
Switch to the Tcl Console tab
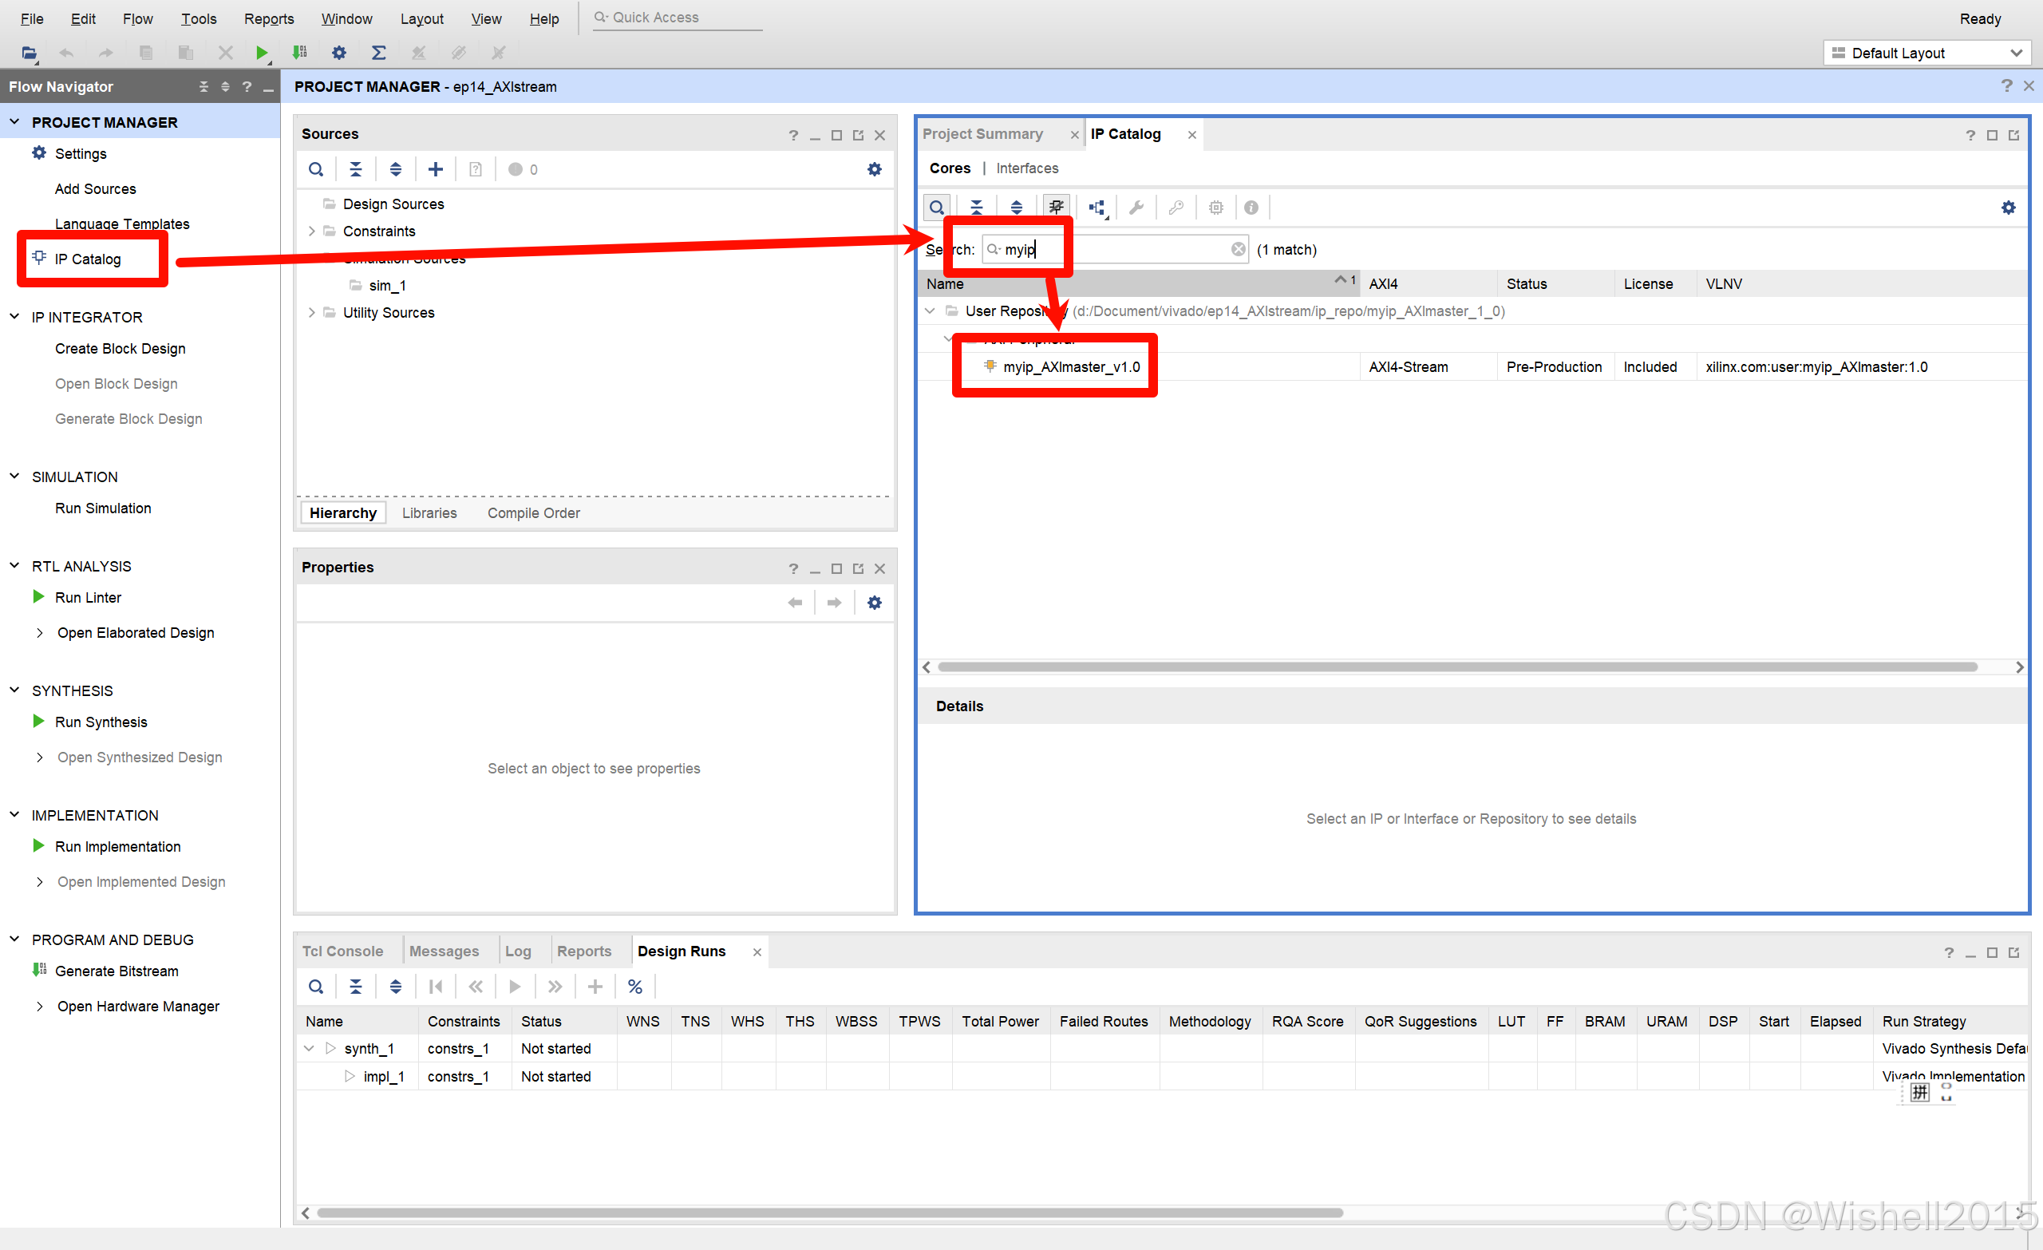(x=342, y=951)
